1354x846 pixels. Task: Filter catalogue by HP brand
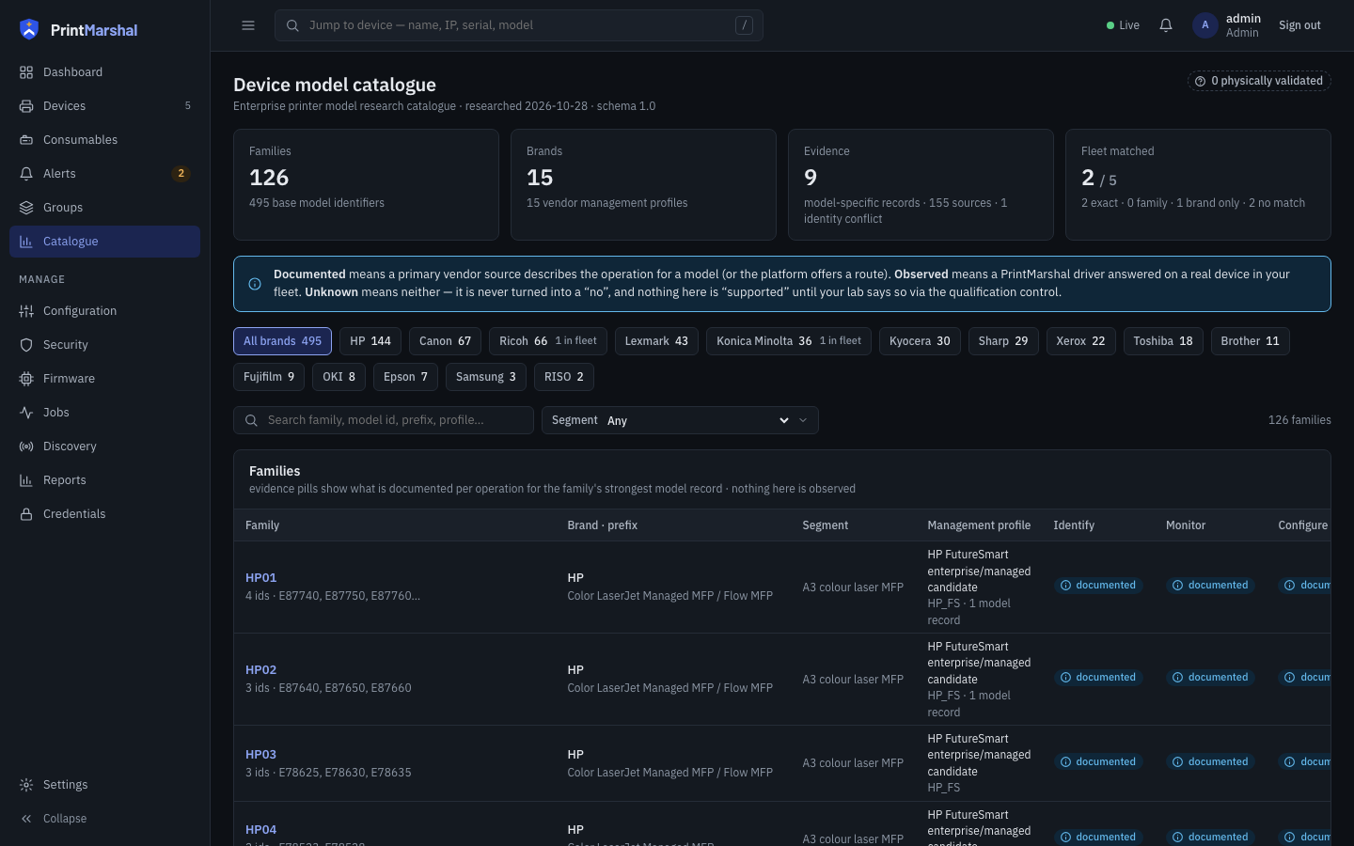coord(370,341)
